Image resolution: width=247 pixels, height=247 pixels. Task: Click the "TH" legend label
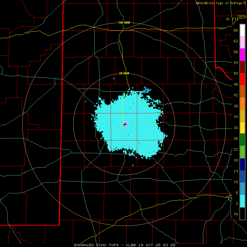click(236, 214)
